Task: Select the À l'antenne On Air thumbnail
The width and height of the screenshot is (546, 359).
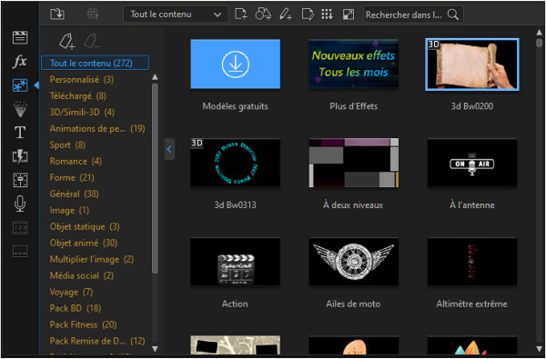Action: (472, 163)
